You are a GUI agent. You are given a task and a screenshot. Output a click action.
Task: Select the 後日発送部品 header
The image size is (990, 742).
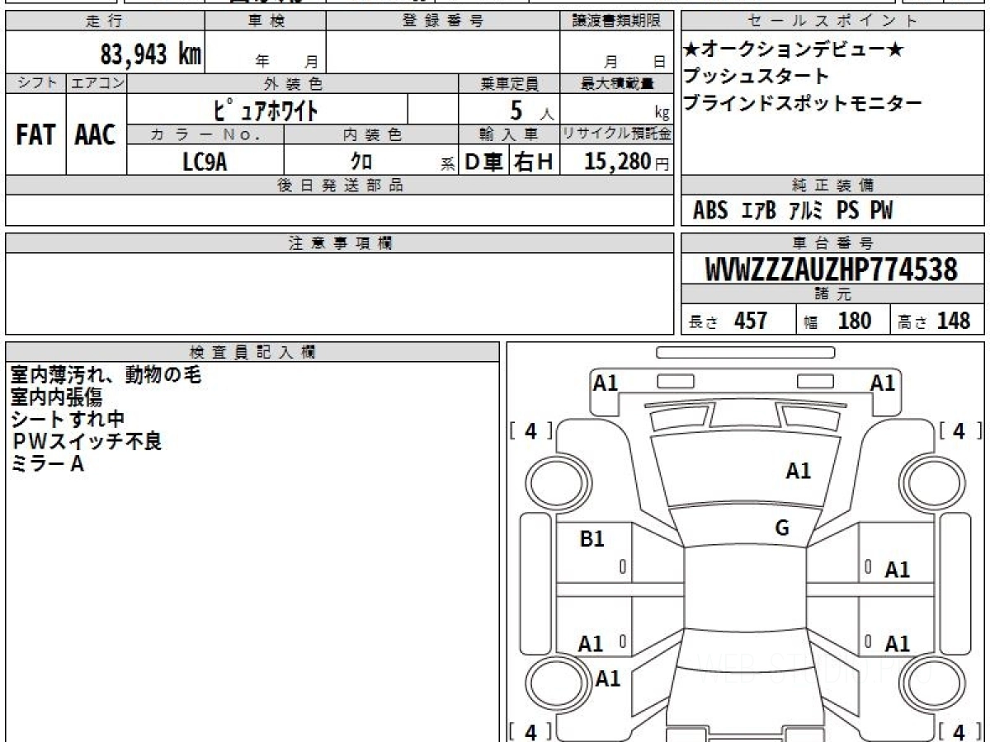tap(339, 185)
